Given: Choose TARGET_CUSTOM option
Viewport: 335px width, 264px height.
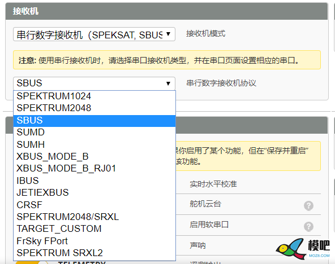Looking at the screenshot, I should coord(95,229).
